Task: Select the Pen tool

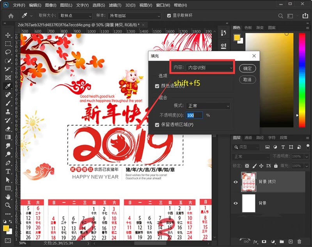Action: pos(8,163)
